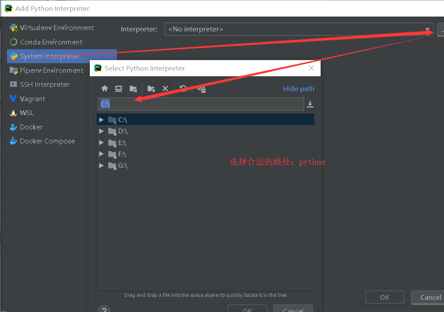
Task: Select the G:\ drive row
Action: pos(205,166)
